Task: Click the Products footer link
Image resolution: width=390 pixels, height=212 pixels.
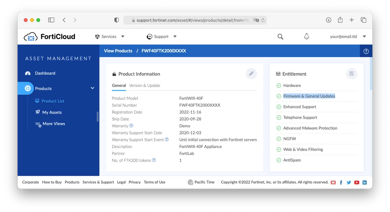Action: (x=72, y=182)
